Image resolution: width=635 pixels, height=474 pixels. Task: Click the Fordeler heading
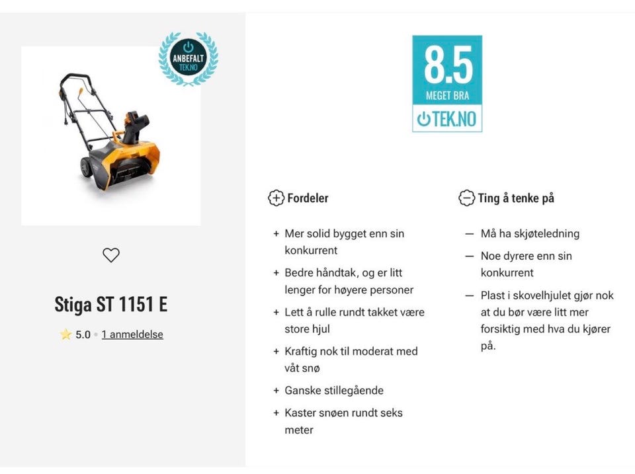pos(308,198)
